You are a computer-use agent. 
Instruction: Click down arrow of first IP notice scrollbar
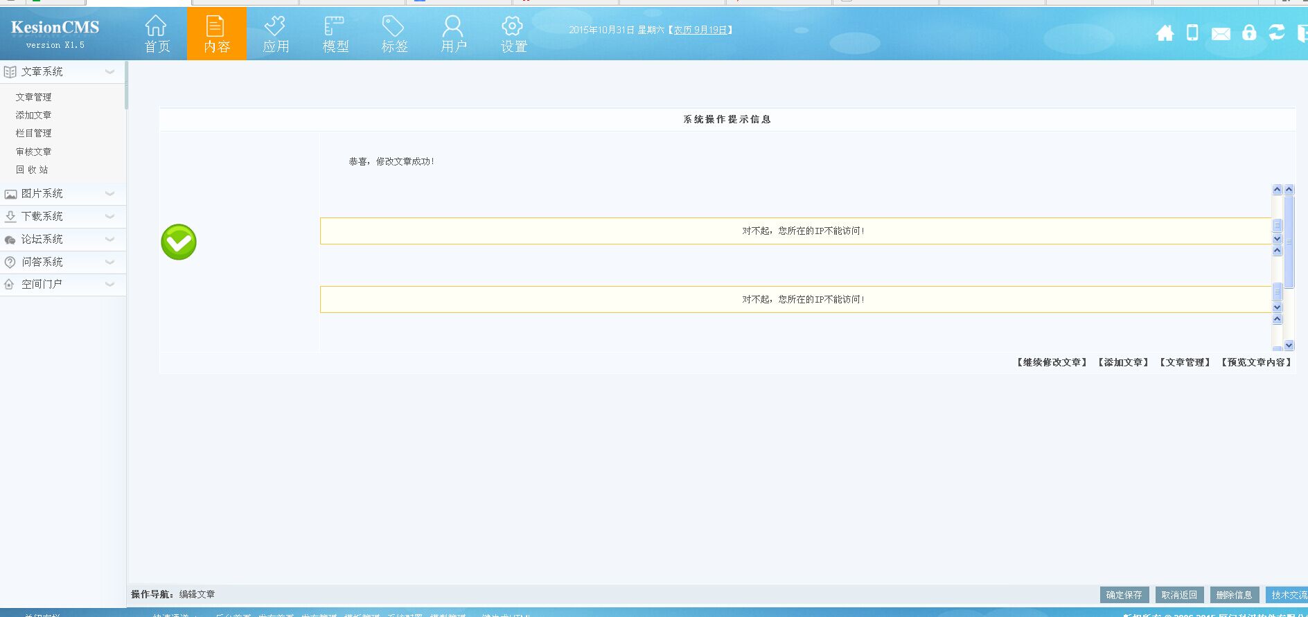click(x=1278, y=239)
